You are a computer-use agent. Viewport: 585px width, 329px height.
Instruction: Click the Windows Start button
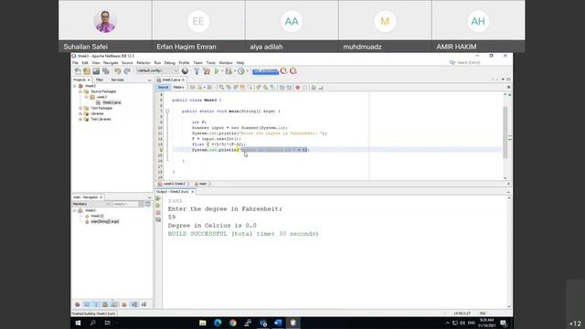[x=78, y=323]
